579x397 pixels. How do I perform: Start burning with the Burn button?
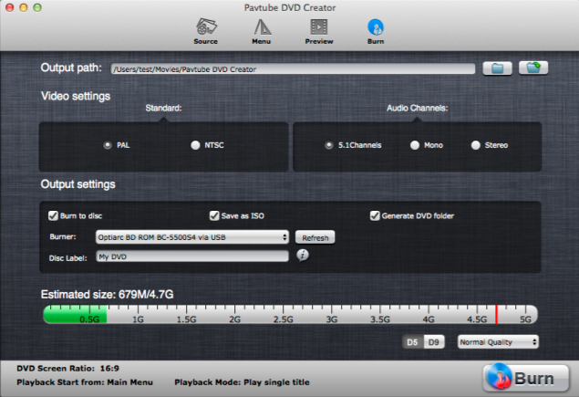pyautogui.click(x=525, y=378)
